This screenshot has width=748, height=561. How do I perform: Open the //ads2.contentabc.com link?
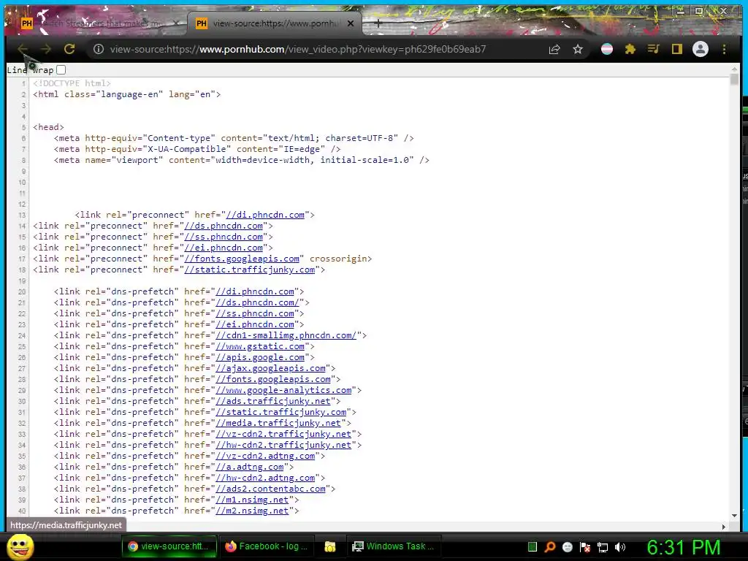point(270,489)
